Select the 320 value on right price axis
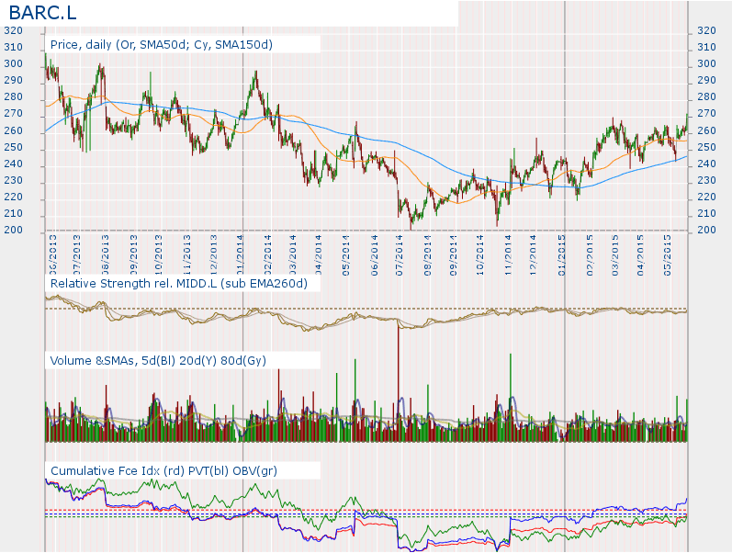Screen dimensions: 732x553 click(x=707, y=30)
